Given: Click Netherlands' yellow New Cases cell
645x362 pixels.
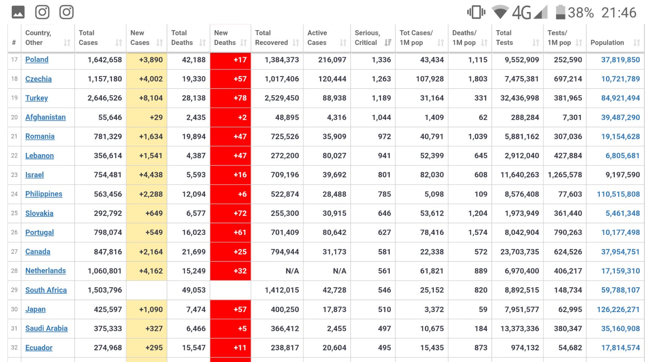Looking at the screenshot, I should coord(147,271).
